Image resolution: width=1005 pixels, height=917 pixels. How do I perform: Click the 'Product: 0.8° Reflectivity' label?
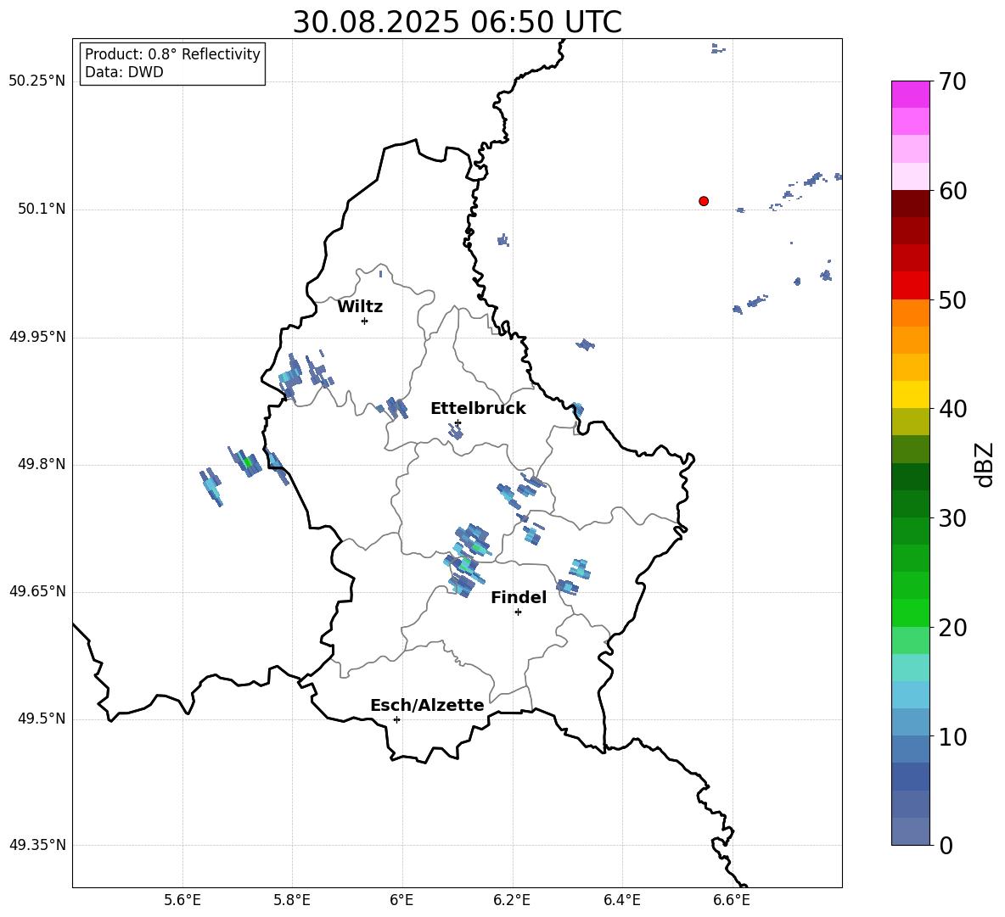(x=172, y=54)
